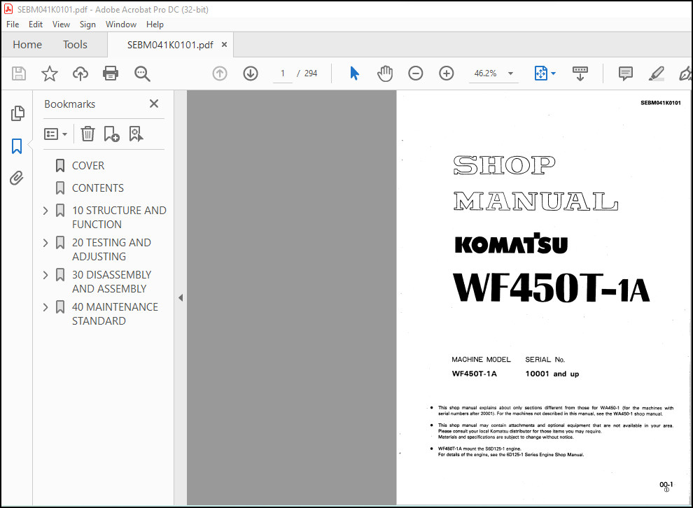Screen dimensions: 693x508
Task: Open 20 TESTING AND ADJUSTING bookmark
Action: click(x=111, y=250)
